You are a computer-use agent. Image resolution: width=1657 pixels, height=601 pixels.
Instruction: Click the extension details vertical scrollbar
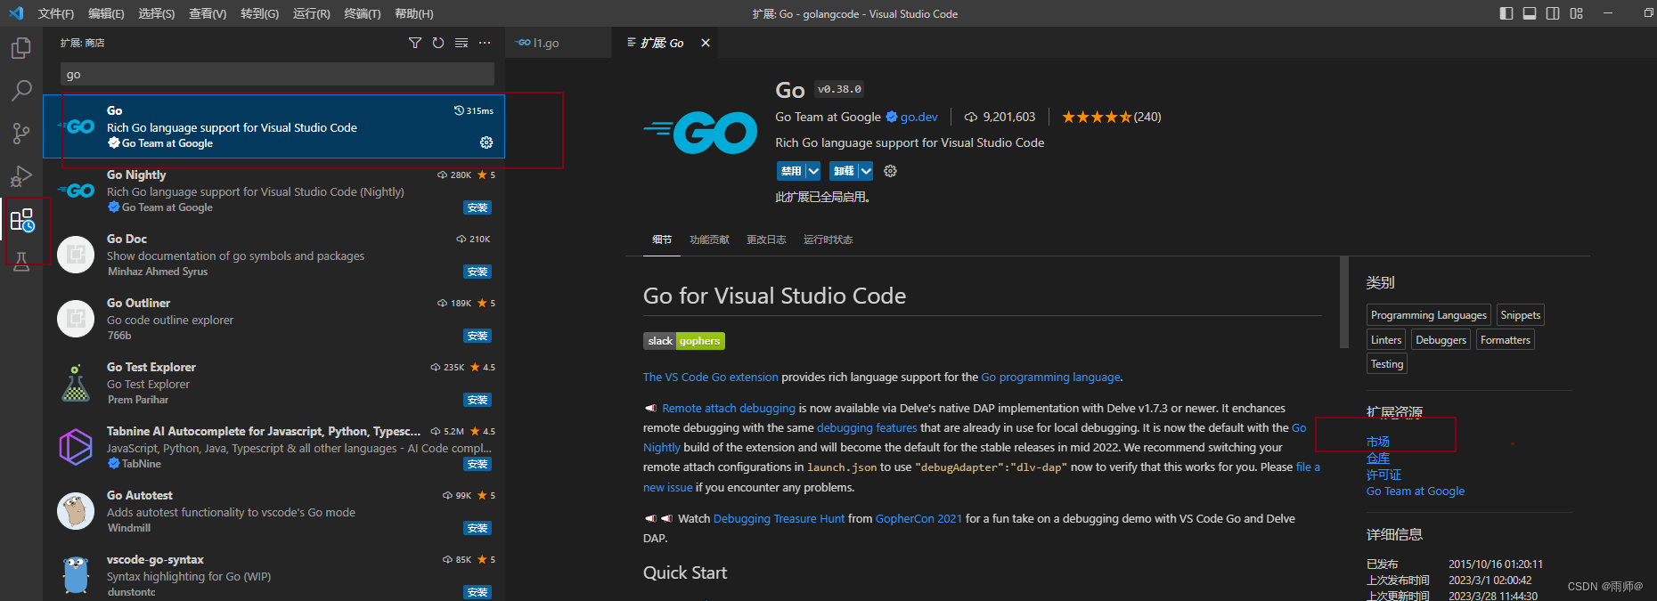1343,302
